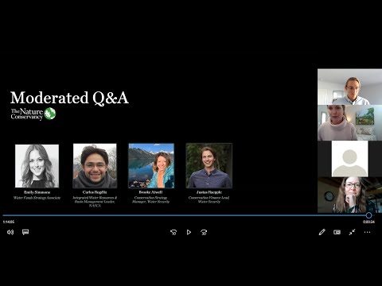Viewport: 382px width, 286px height.
Task: Select the bottom participant video with glasses
Action: point(349,195)
